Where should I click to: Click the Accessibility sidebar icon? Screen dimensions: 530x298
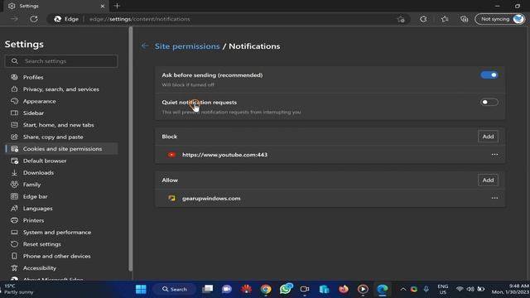coord(14,268)
